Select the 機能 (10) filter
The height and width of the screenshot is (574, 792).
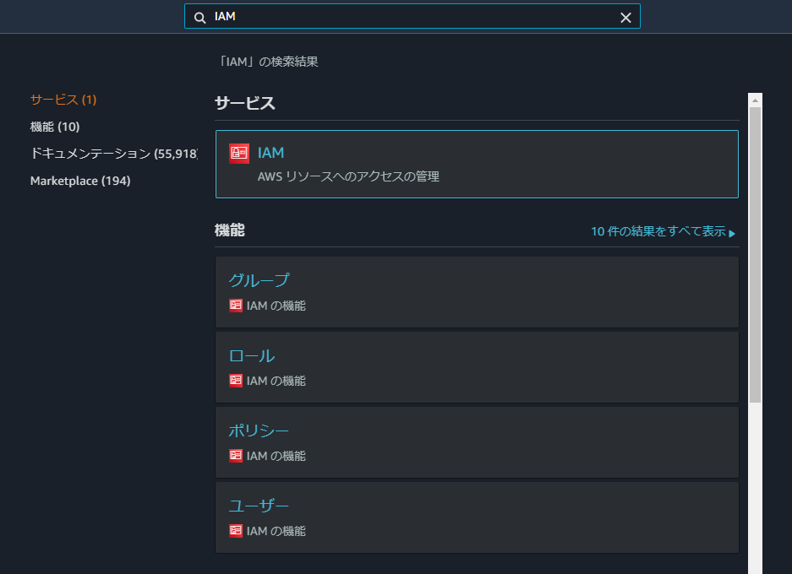pyautogui.click(x=55, y=127)
